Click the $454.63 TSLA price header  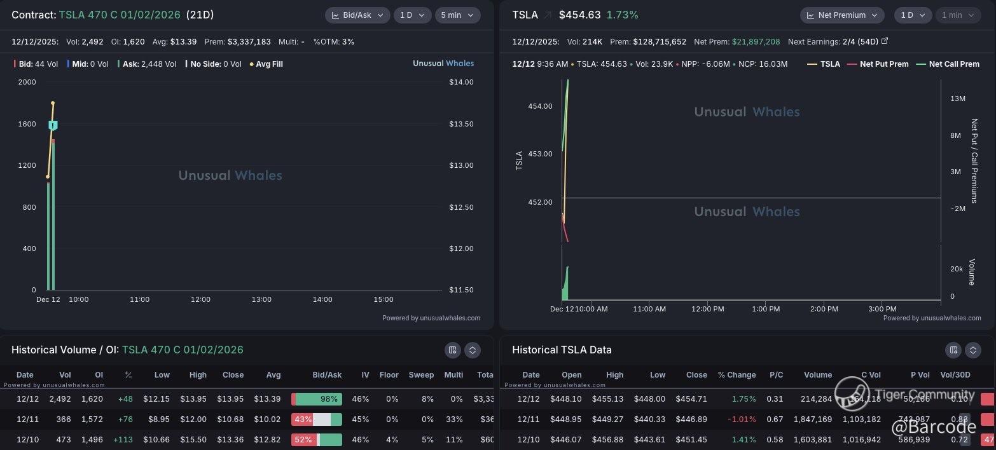point(580,15)
